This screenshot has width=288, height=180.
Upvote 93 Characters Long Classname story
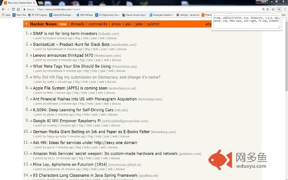(31, 175)
